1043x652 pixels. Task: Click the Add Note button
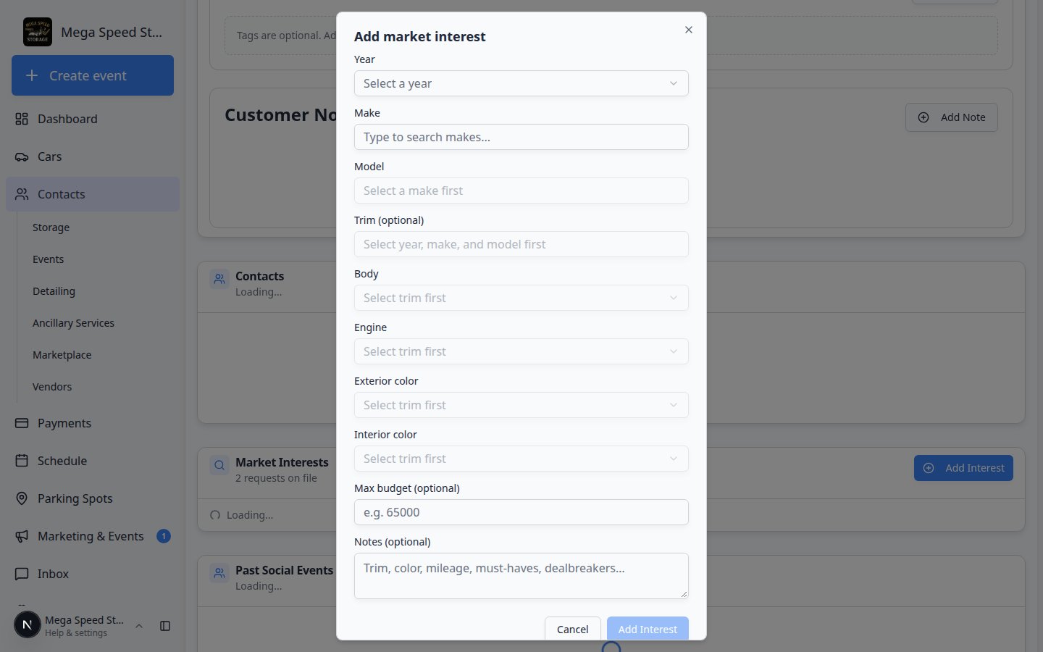coord(951,117)
